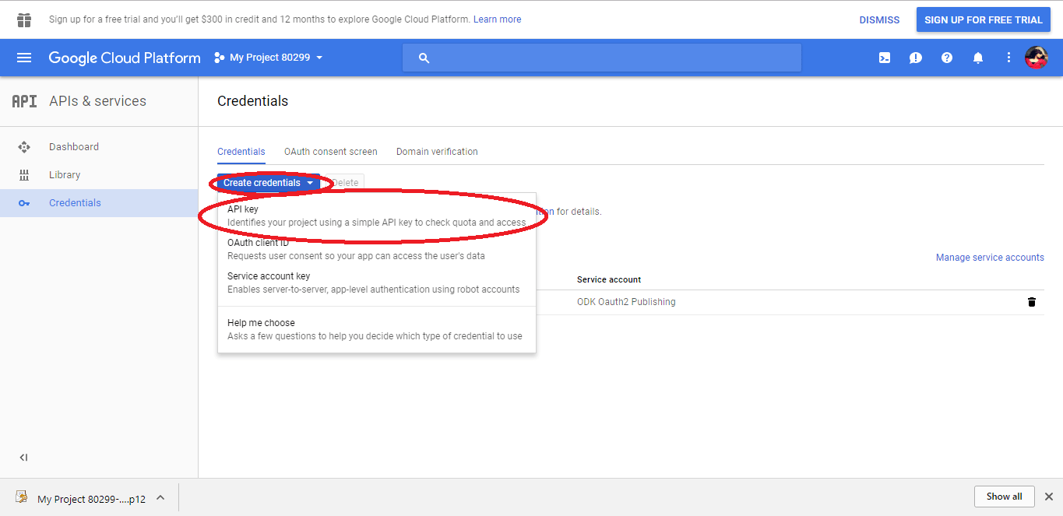Open the help question mark icon
The height and width of the screenshot is (516, 1063).
[x=947, y=58]
